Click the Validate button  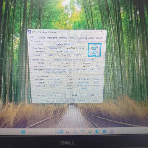(x=82, y=101)
